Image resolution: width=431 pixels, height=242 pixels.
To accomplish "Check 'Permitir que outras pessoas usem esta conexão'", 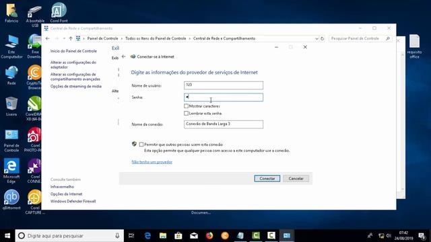I will point(141,145).
